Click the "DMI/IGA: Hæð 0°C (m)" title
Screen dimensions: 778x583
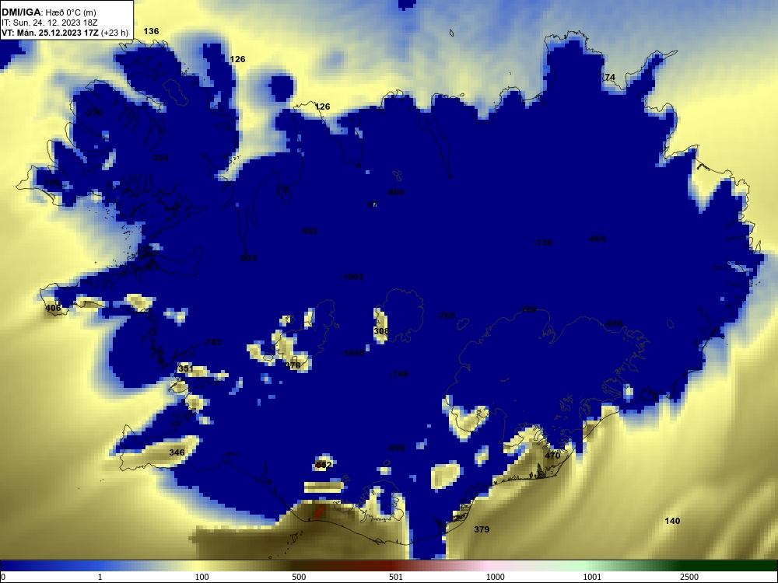[49, 12]
